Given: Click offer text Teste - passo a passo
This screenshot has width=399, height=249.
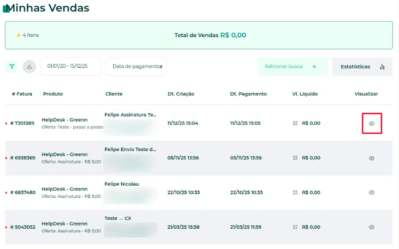Looking at the screenshot, I should click(x=80, y=127).
